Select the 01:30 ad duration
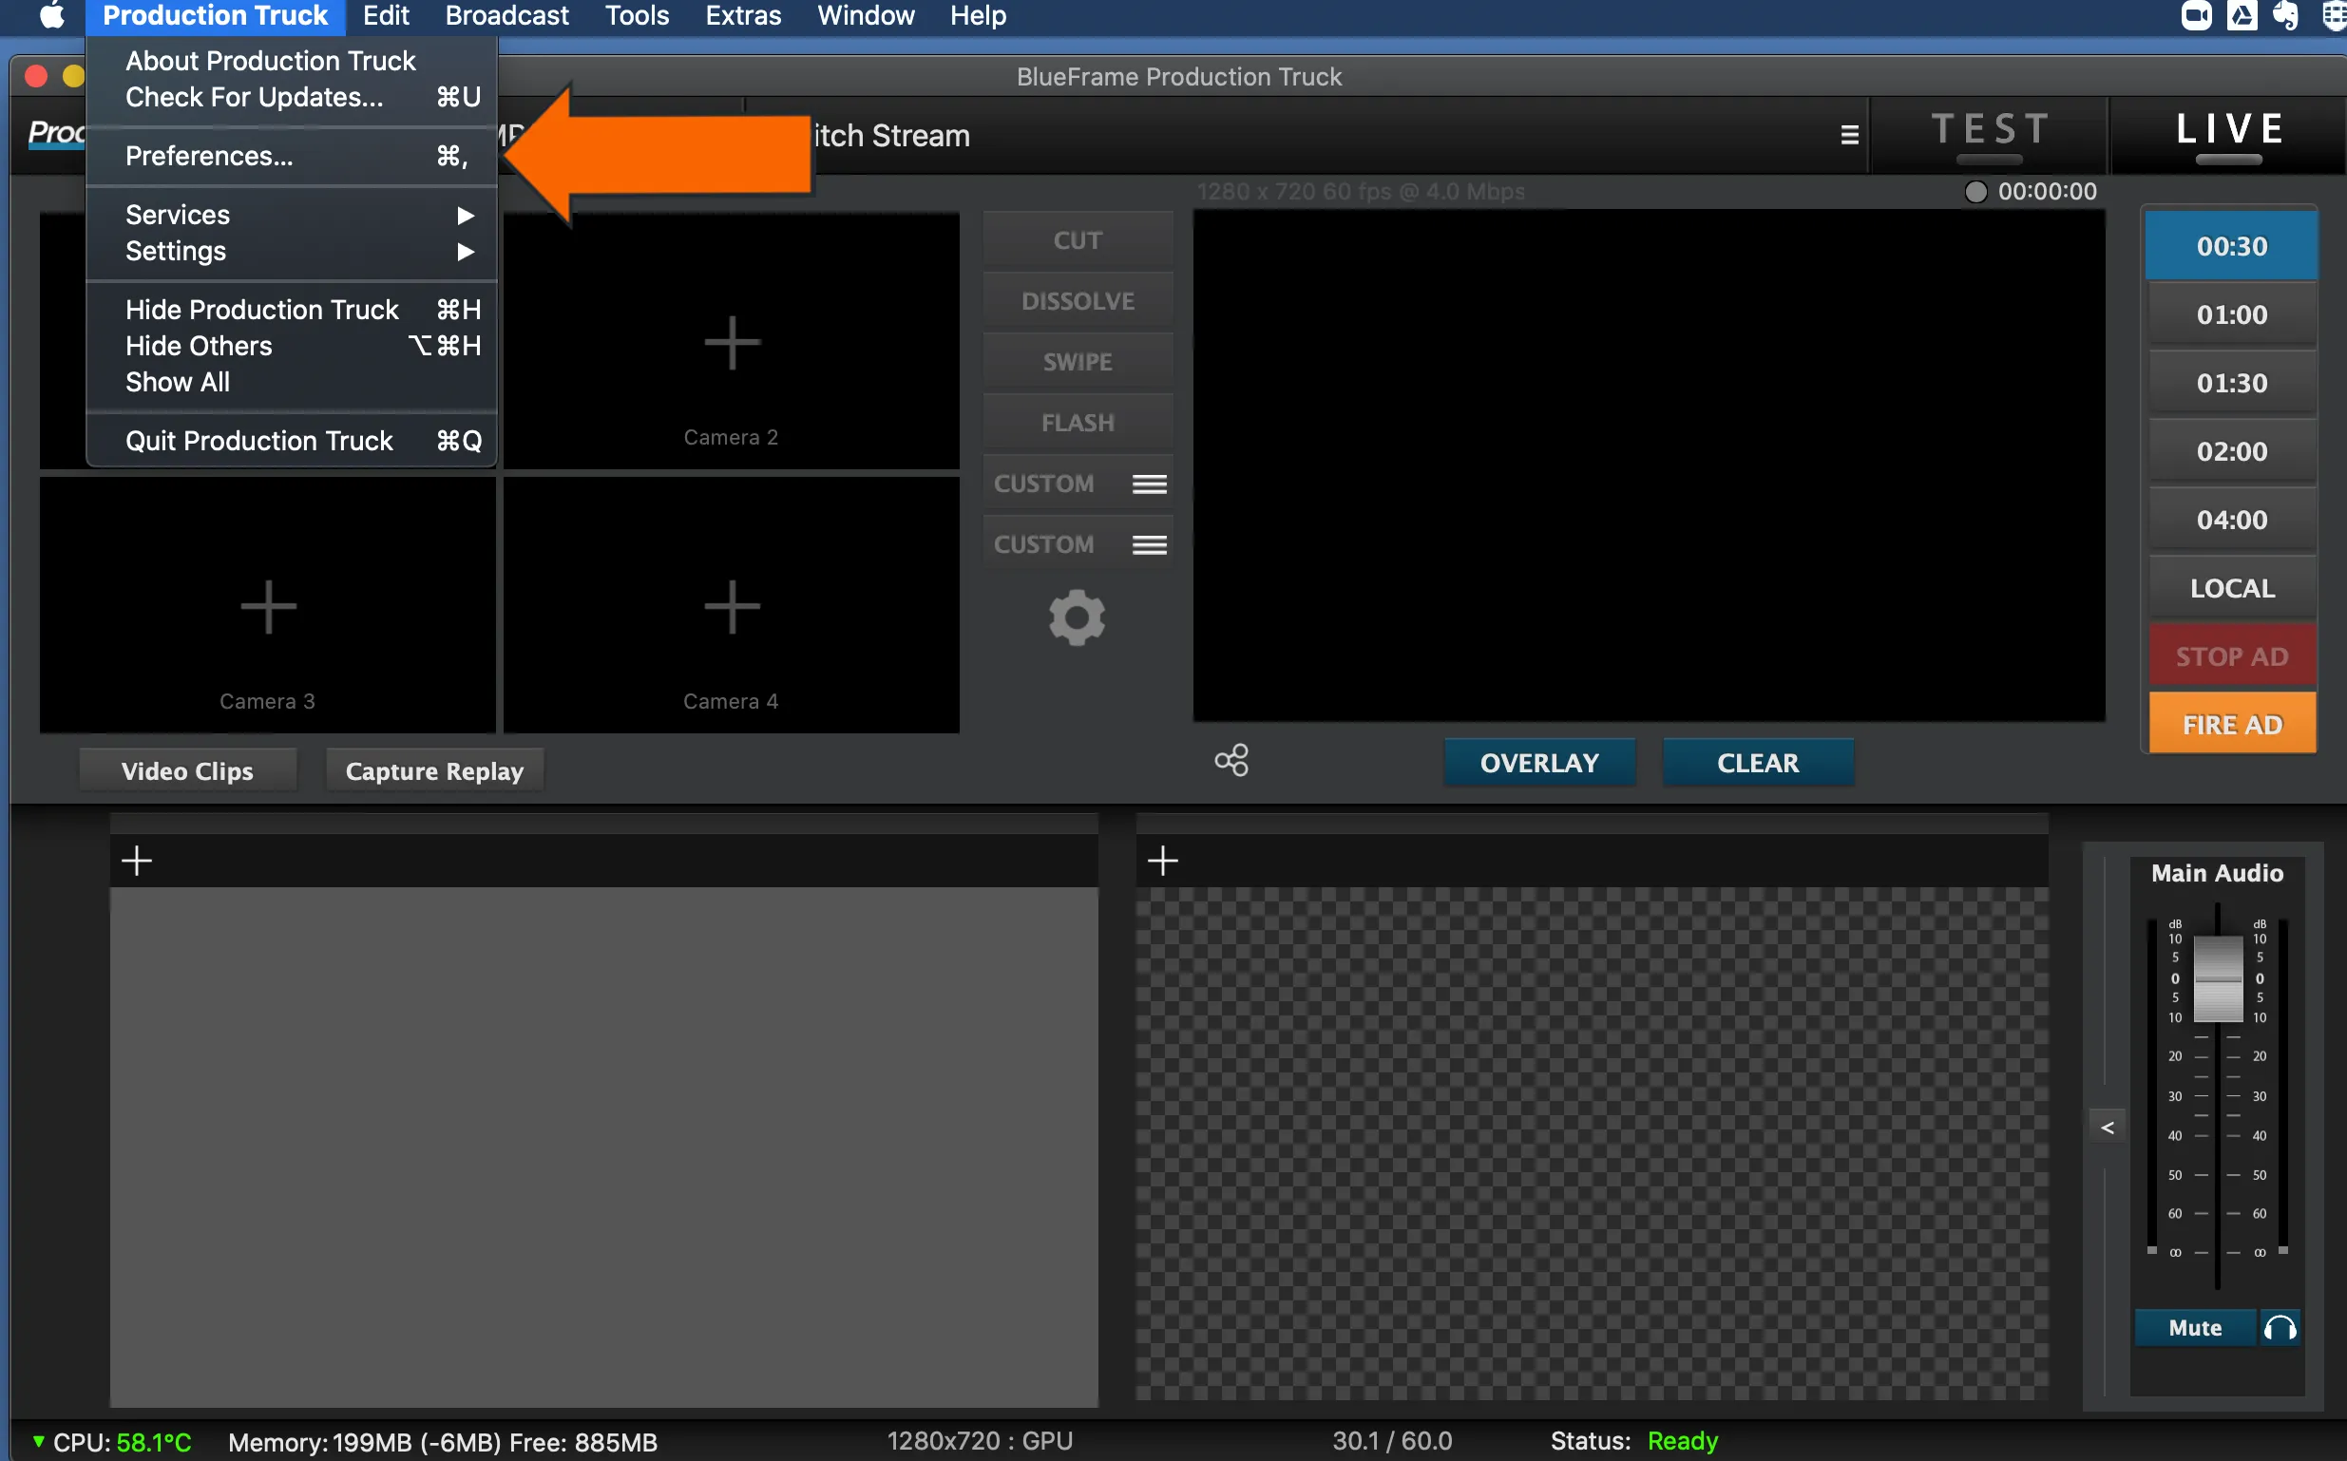Viewport: 2347px width, 1461px height. point(2232,384)
